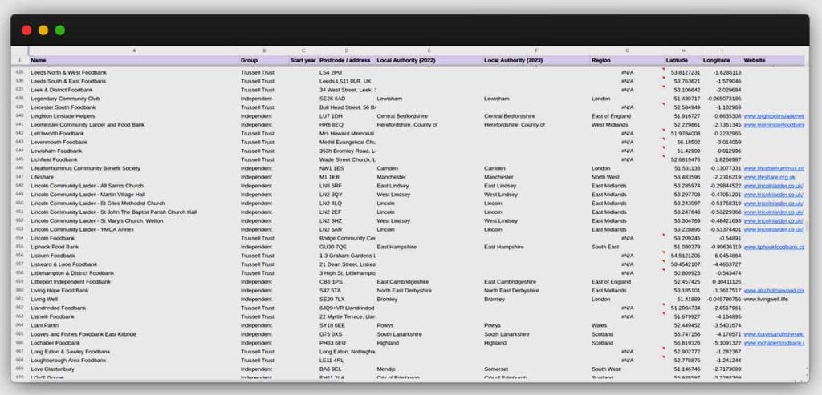Select Mendip local authority cell
Screen dimensions: 822x395
(x=429, y=369)
